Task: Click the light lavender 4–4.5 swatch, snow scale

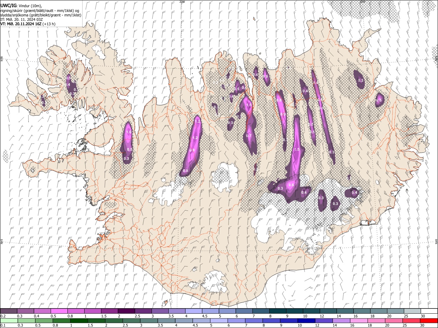Action: [193, 311]
